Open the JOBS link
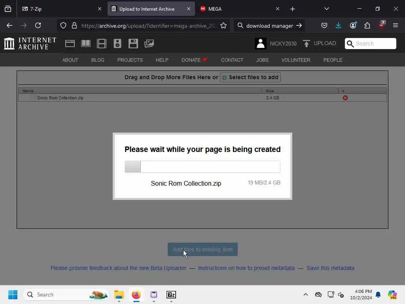405x304 pixels. coord(263,60)
